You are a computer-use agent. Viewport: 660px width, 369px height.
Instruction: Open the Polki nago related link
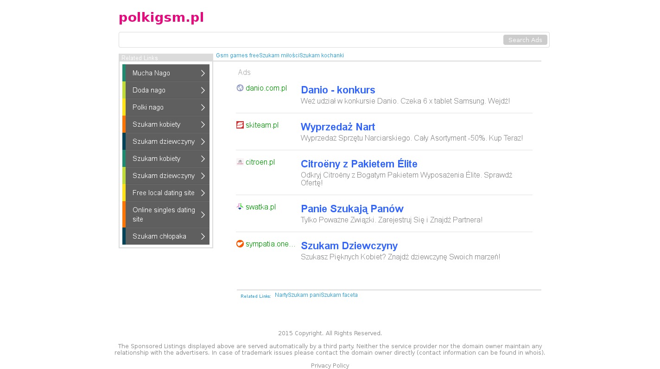148,107
